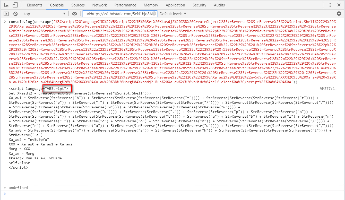Toggle the live expression eye icon

coord(74,14)
